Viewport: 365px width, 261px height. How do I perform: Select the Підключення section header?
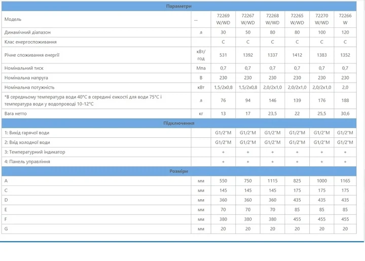(179, 123)
